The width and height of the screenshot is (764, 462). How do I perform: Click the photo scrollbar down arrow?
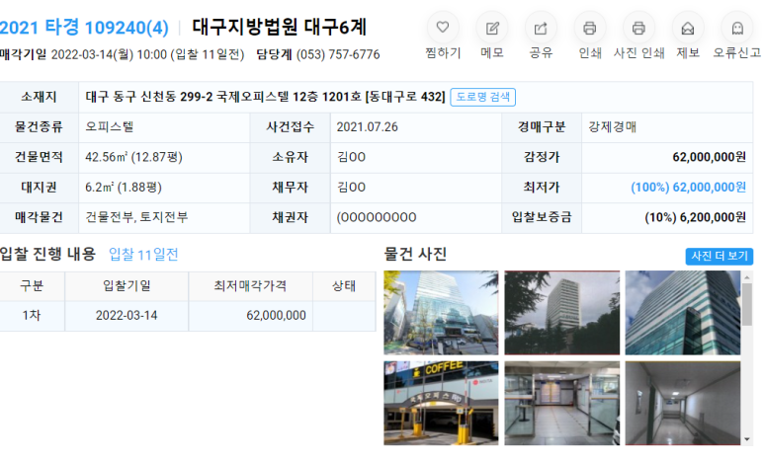coord(747,439)
